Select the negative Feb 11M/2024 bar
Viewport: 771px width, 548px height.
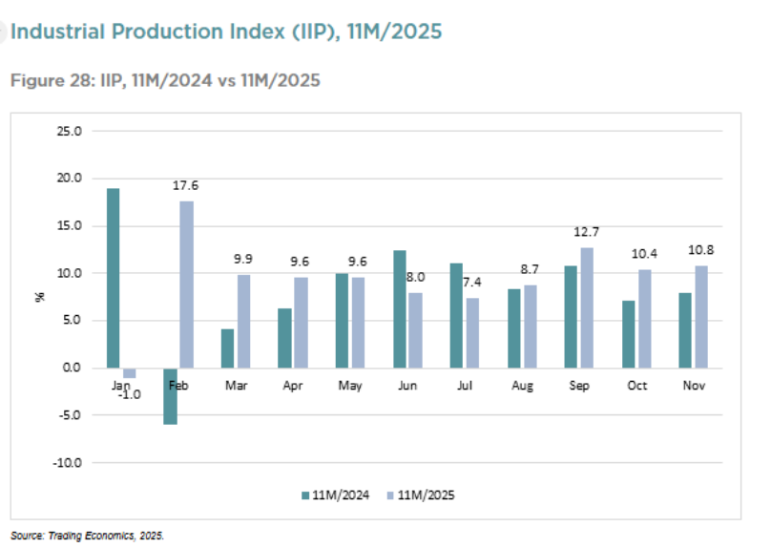click(x=170, y=396)
